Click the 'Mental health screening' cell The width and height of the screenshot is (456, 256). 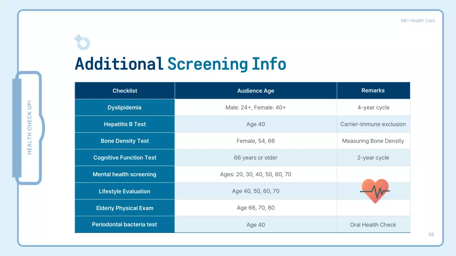click(x=125, y=174)
